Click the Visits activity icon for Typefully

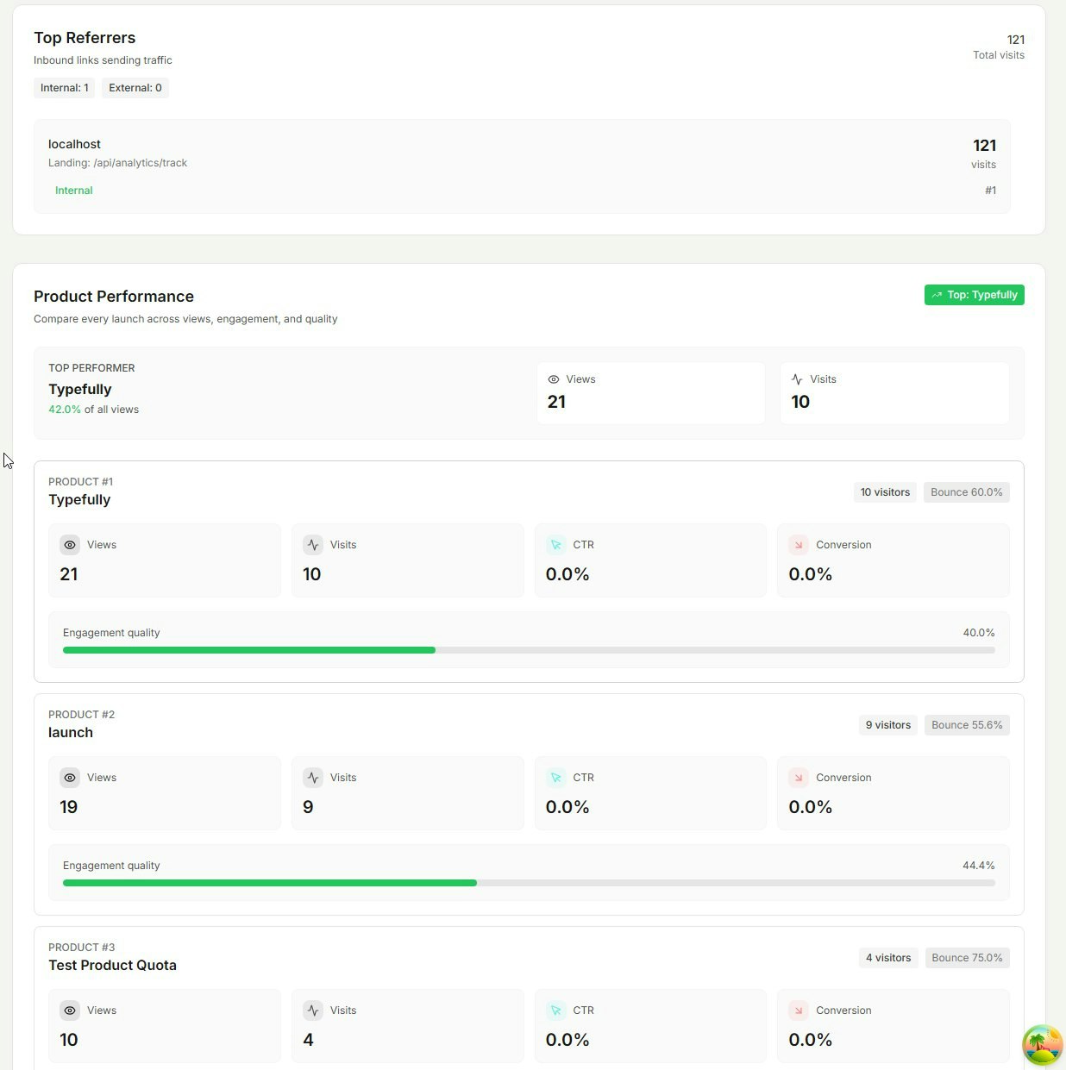tap(313, 545)
